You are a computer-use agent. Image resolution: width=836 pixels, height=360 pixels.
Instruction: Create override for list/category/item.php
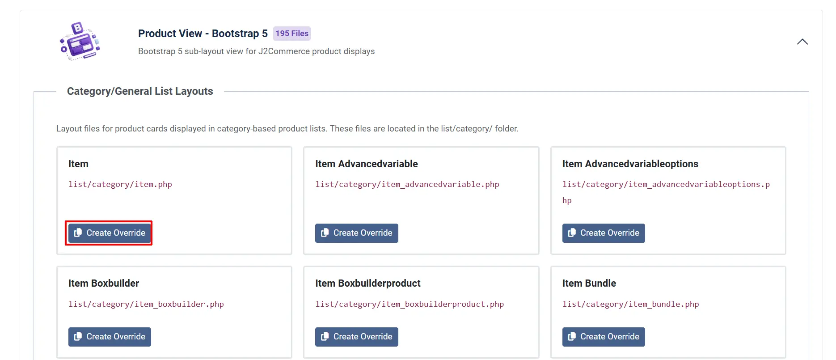110,233
